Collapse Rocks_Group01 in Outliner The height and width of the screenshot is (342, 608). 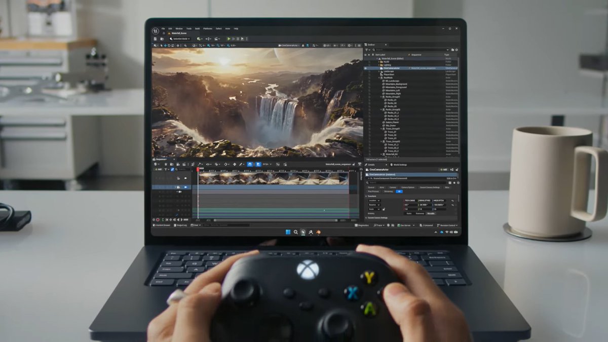coord(381,97)
